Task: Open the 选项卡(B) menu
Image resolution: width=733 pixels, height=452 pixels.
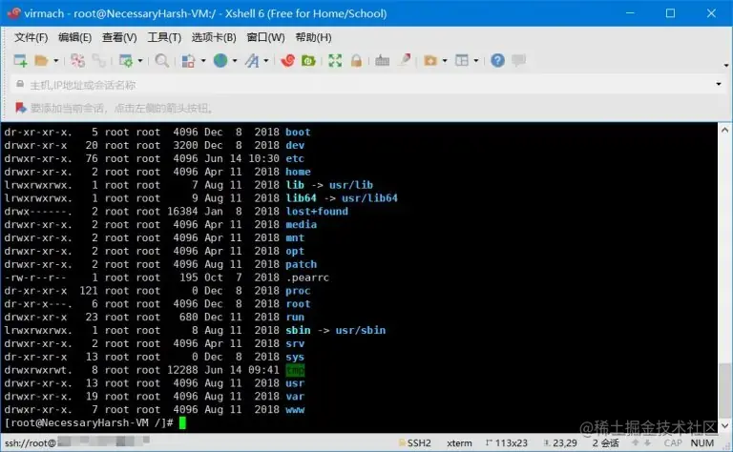Action: pyautogui.click(x=214, y=37)
